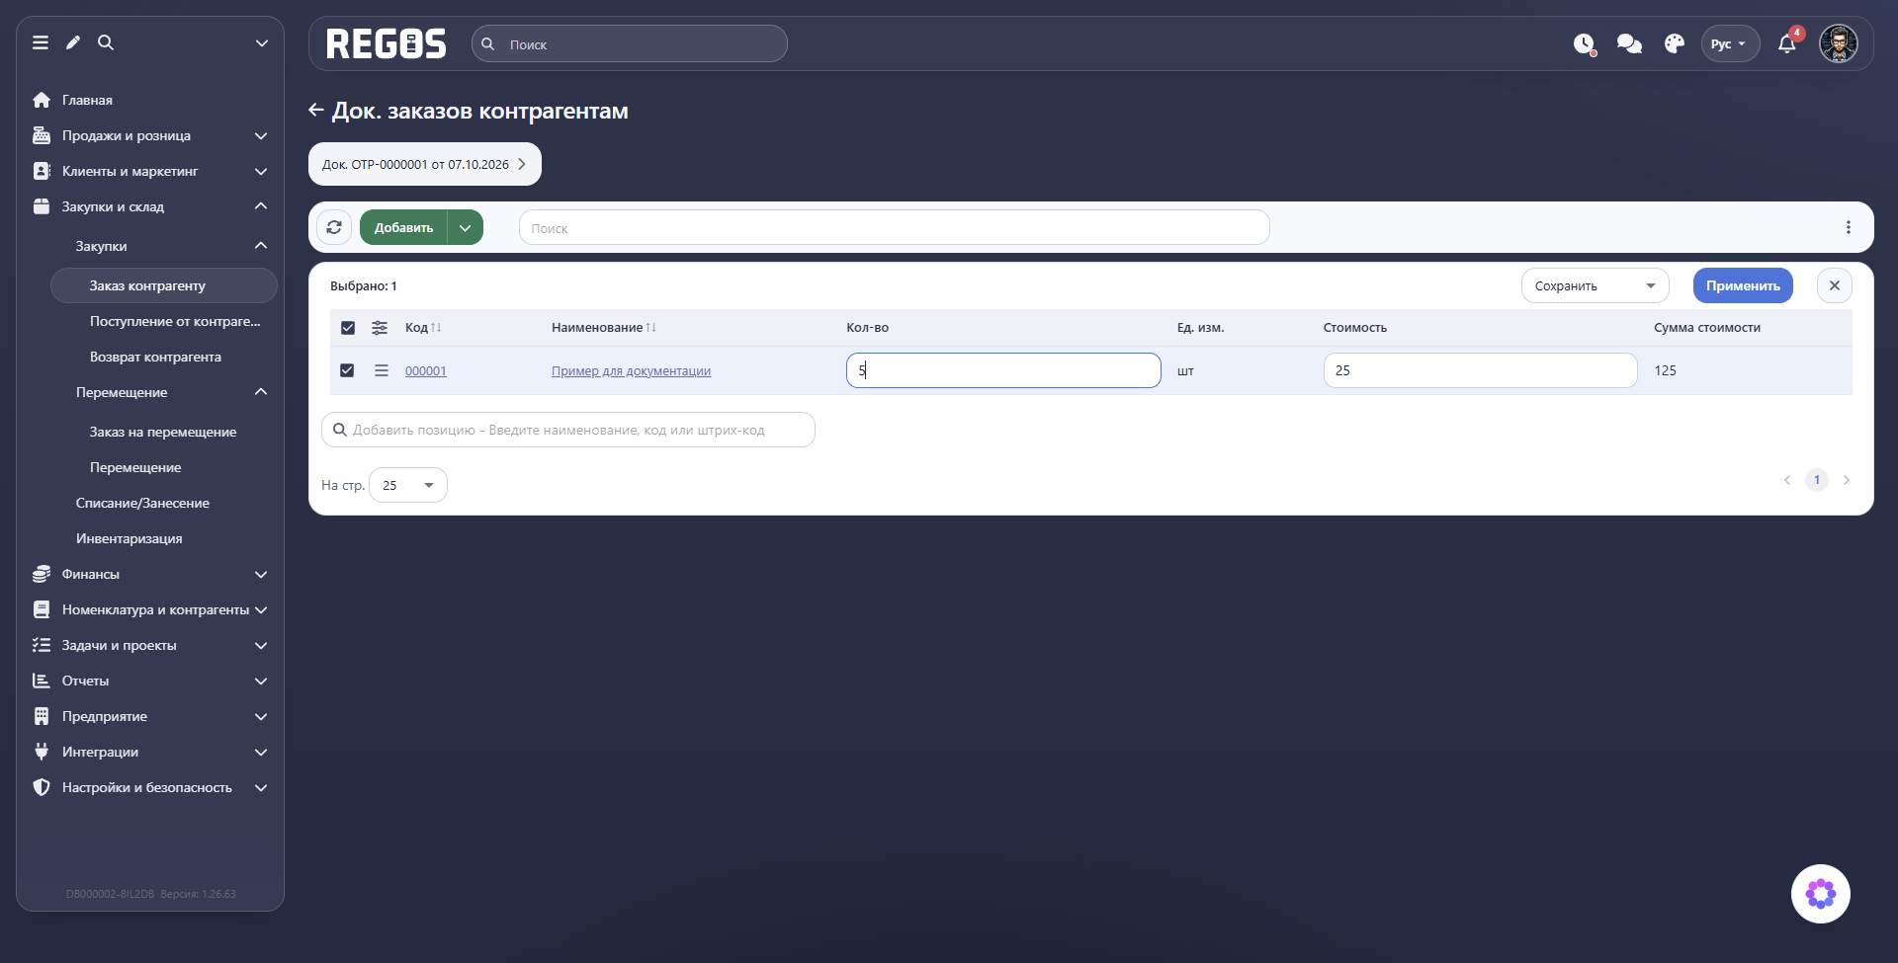Viewport: 1898px width, 963px height.
Task: Click the Применить button
Action: click(x=1743, y=285)
